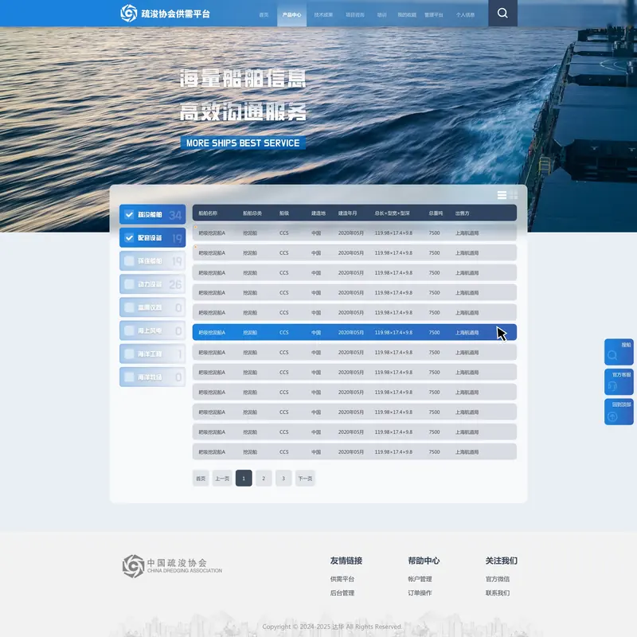Go to page 2 in pagination
This screenshot has height=637, width=637.
click(264, 479)
